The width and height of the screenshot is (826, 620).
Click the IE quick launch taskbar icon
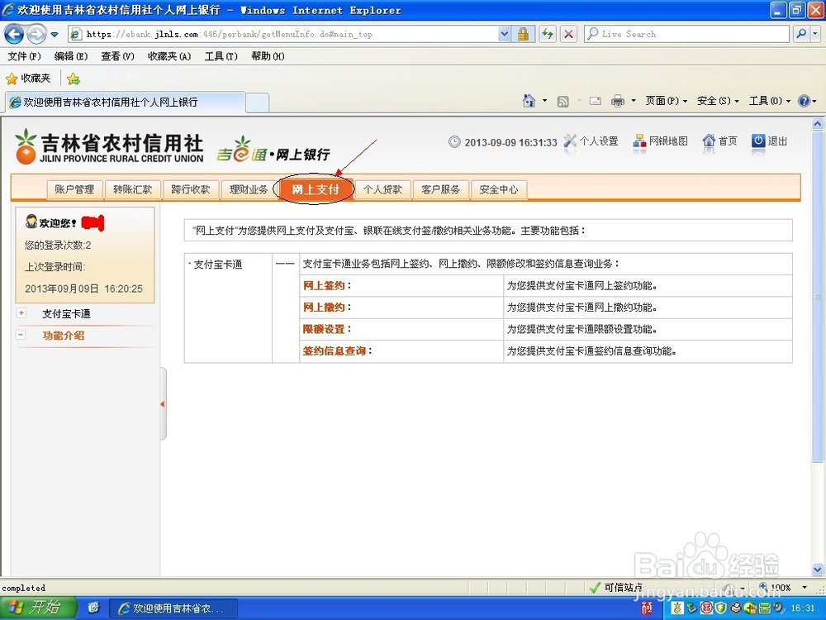pyautogui.click(x=94, y=608)
